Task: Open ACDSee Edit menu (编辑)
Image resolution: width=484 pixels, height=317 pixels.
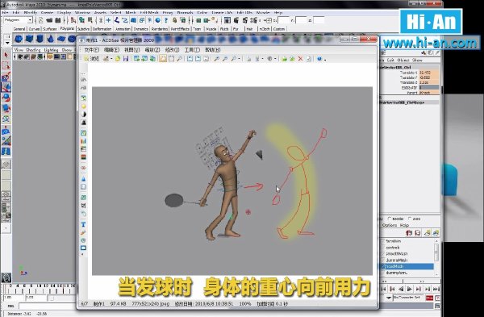Action: (x=111, y=50)
